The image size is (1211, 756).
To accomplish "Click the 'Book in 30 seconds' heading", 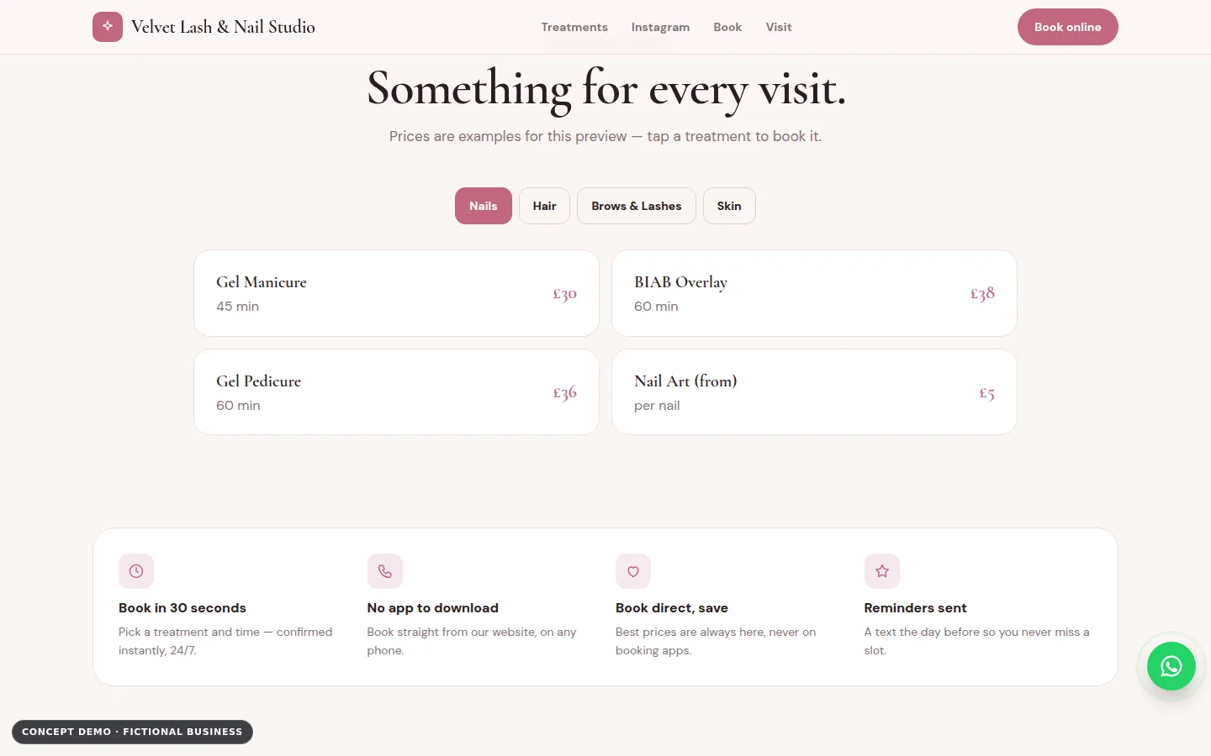I will (x=182, y=608).
